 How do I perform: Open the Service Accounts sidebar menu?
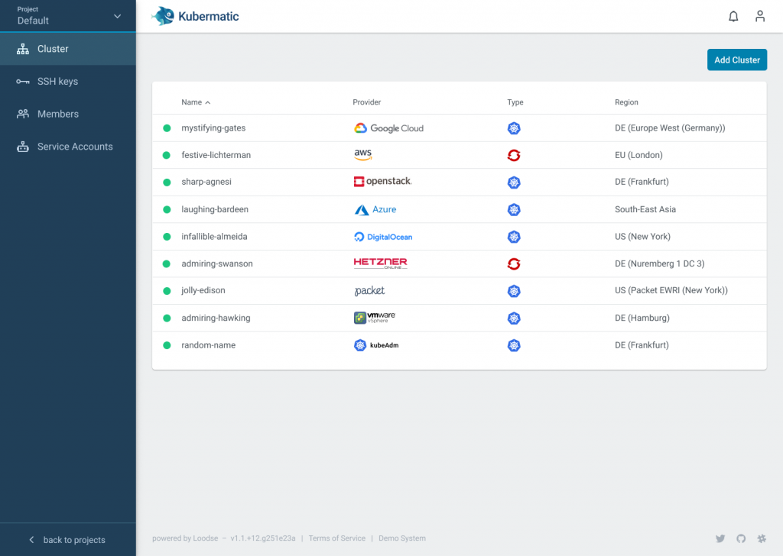[68, 147]
